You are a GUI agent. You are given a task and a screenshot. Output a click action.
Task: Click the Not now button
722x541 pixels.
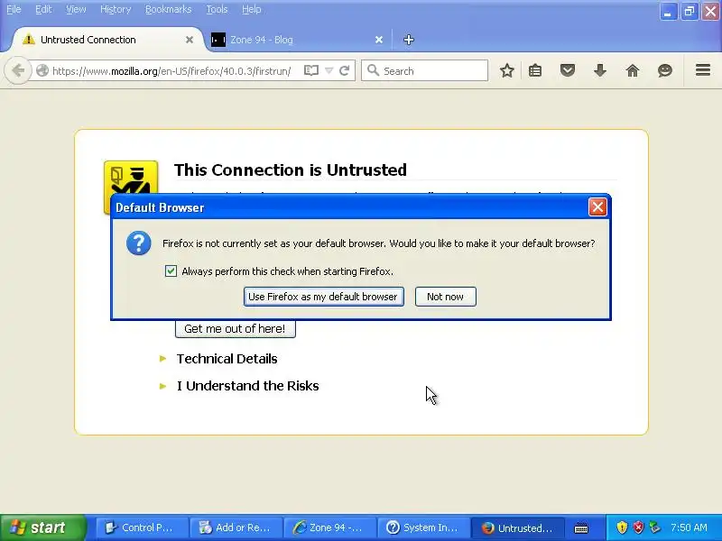[x=445, y=297]
